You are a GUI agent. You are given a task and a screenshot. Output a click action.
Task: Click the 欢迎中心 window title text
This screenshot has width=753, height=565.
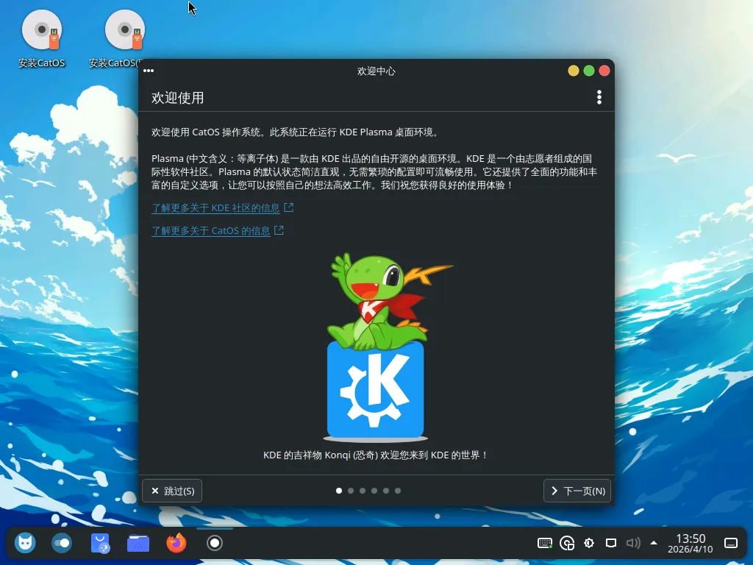376,71
